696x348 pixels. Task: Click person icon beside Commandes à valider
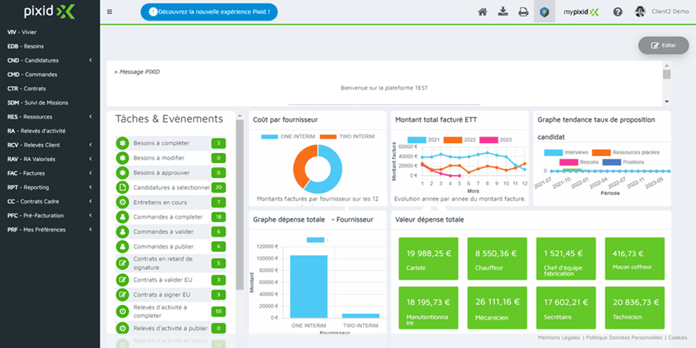(122, 232)
